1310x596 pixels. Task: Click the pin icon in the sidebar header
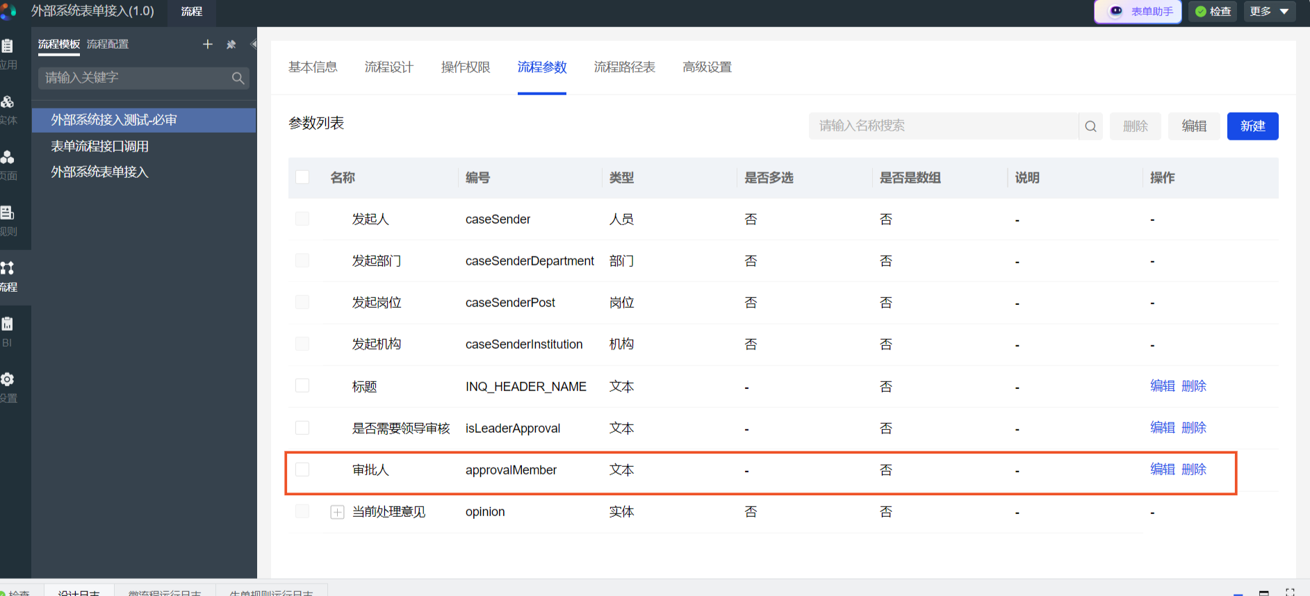tap(231, 44)
